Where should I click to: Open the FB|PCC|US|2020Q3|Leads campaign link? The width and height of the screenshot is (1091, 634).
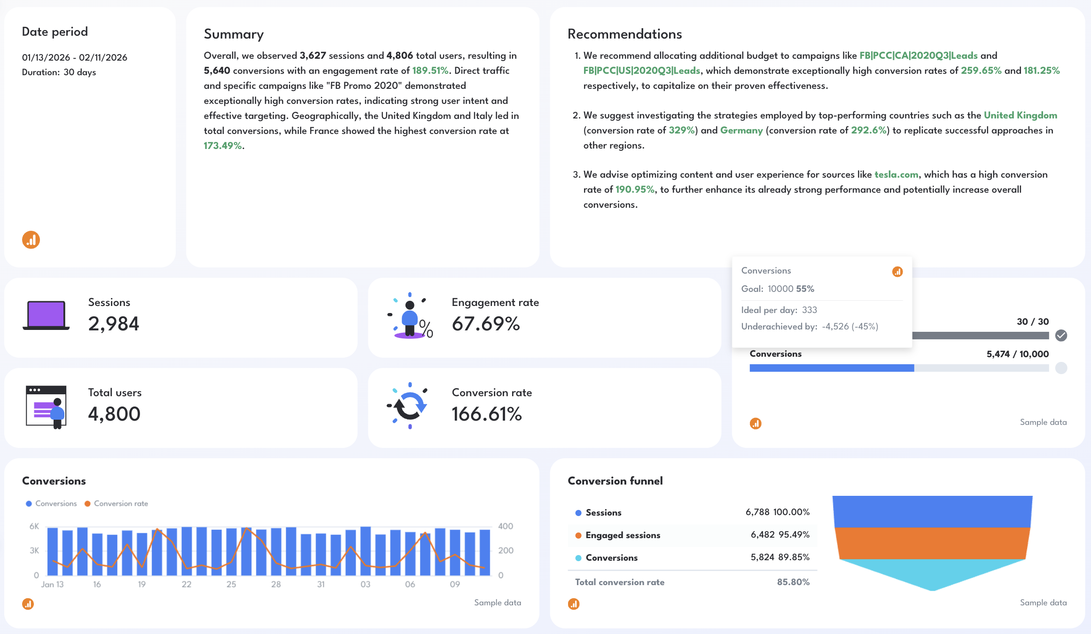click(x=641, y=70)
